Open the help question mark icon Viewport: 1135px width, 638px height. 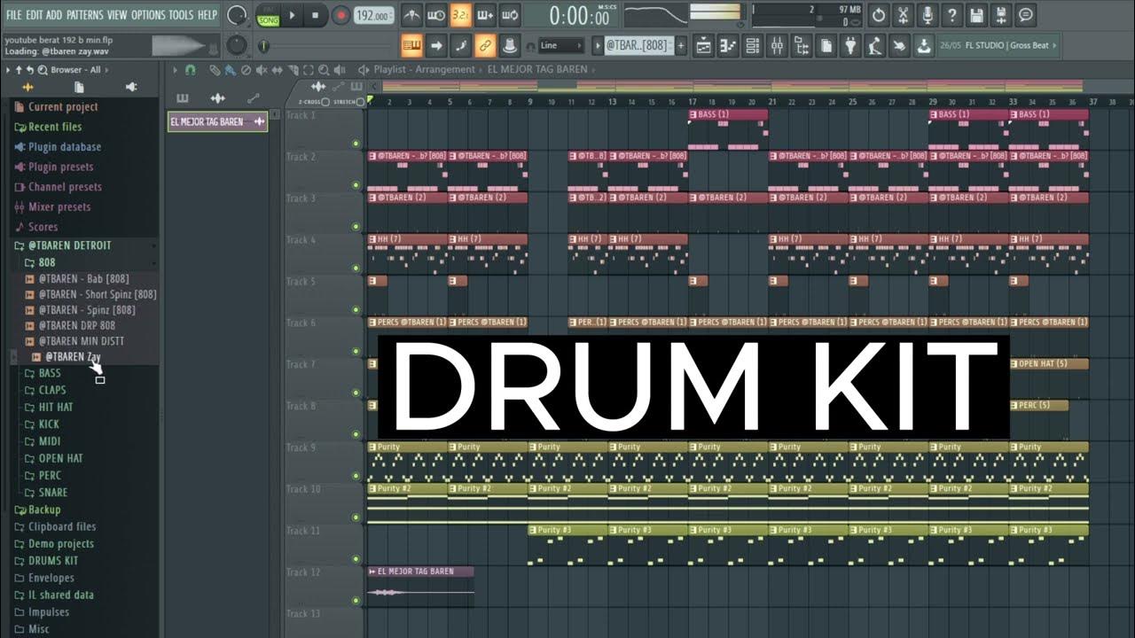point(951,15)
